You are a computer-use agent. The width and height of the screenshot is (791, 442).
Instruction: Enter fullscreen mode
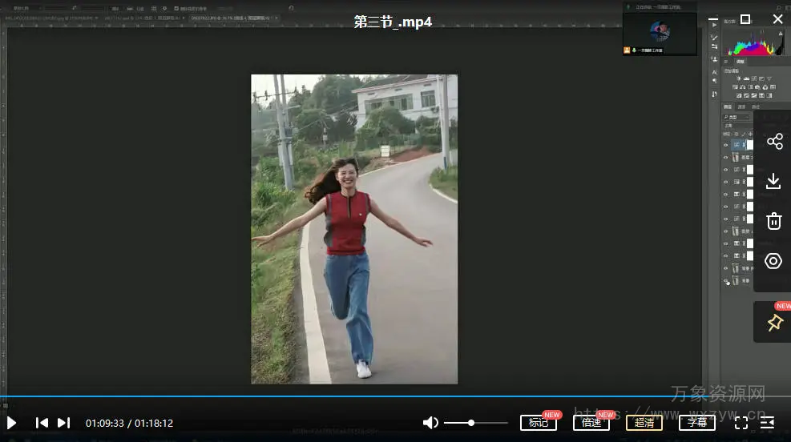point(741,423)
